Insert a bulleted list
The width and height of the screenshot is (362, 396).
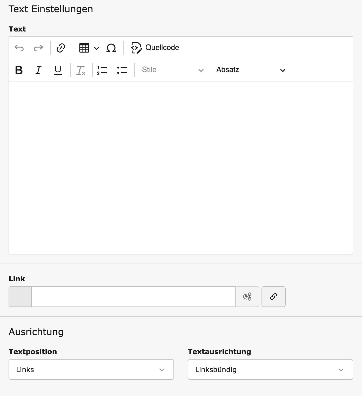122,70
